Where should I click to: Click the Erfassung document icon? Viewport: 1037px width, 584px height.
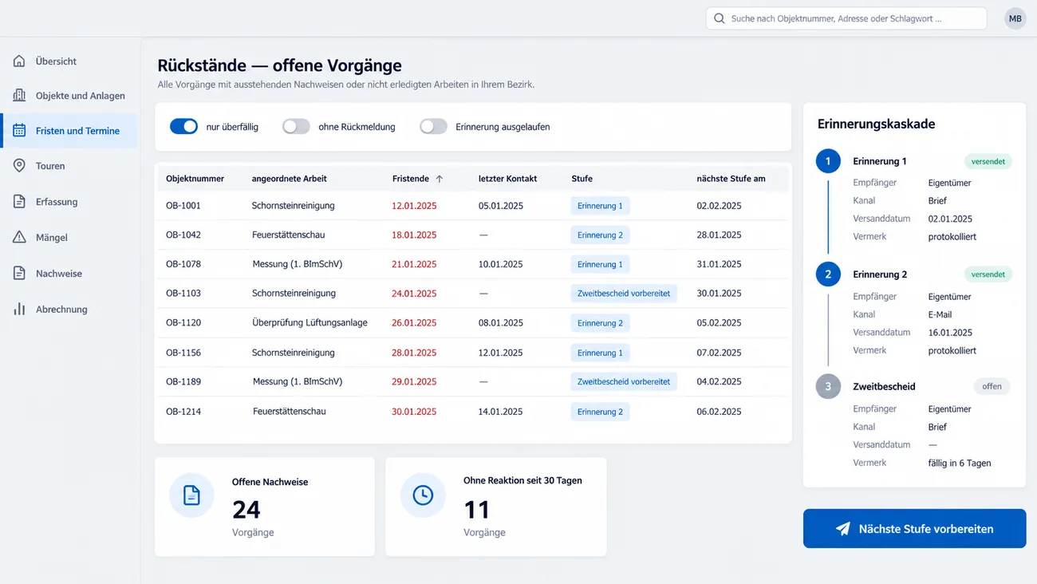click(19, 202)
